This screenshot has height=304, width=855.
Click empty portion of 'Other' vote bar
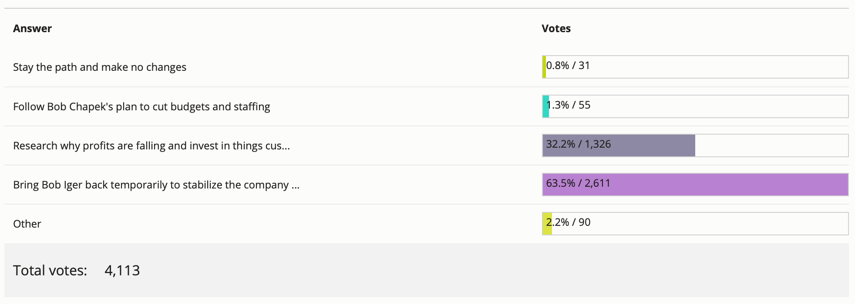pyautogui.click(x=718, y=224)
